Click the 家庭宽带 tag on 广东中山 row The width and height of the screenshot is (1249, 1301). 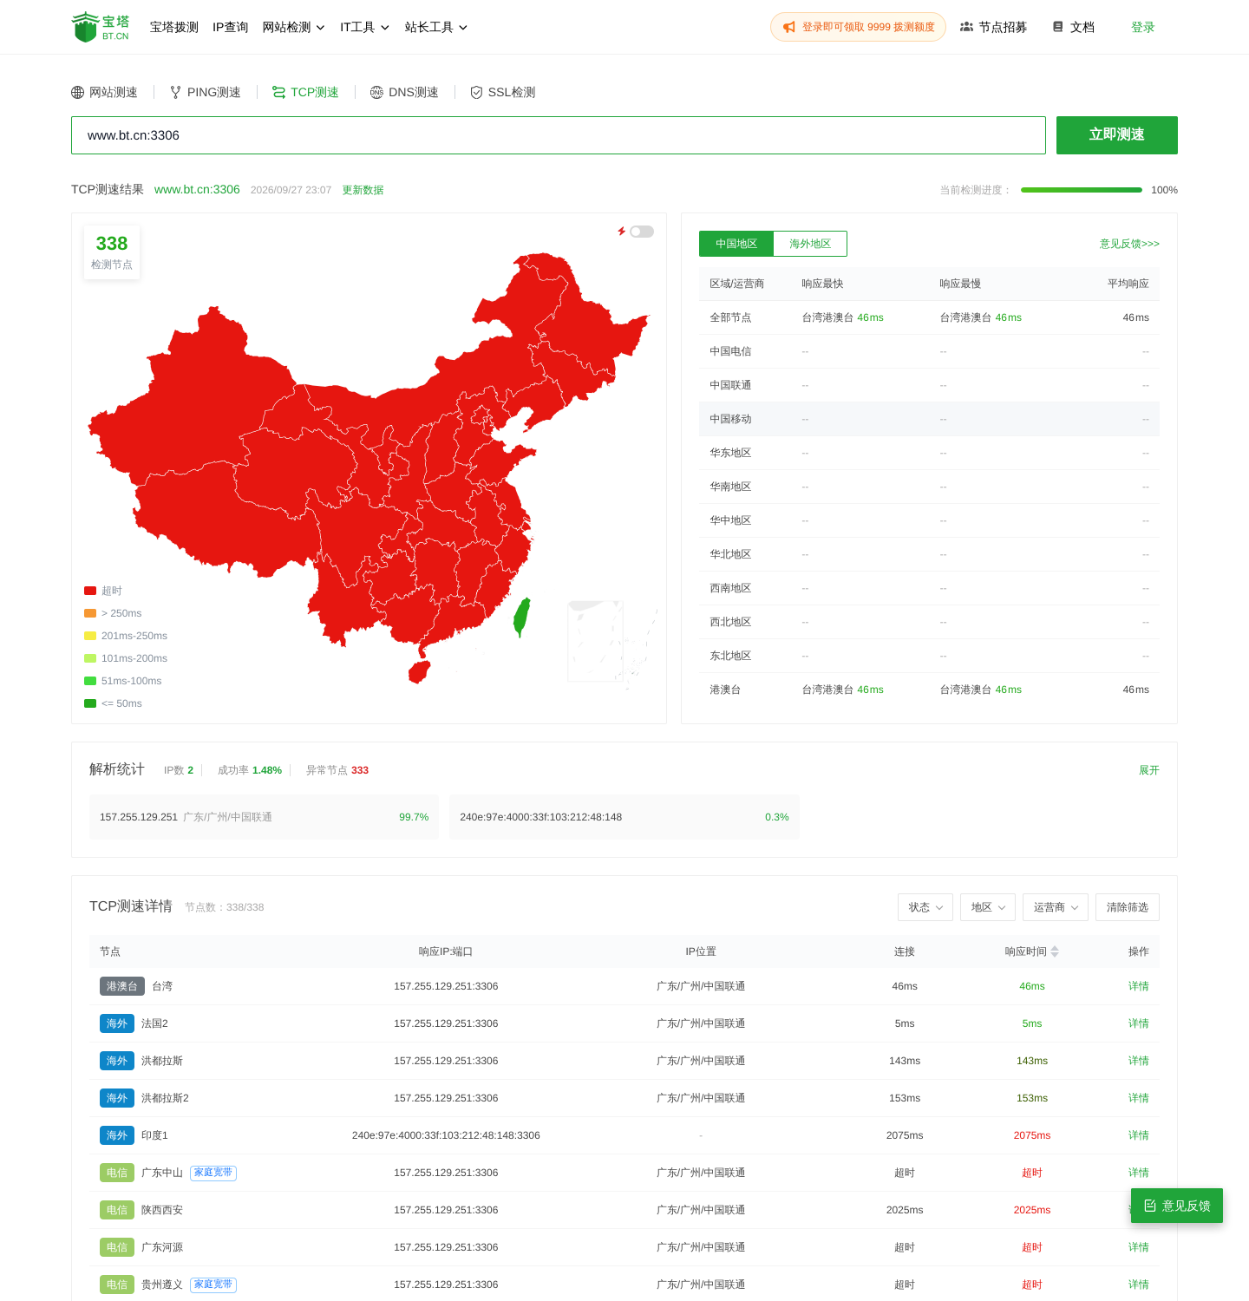click(213, 1173)
